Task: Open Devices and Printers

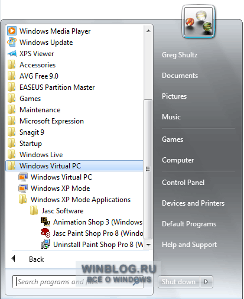Action: point(193,203)
